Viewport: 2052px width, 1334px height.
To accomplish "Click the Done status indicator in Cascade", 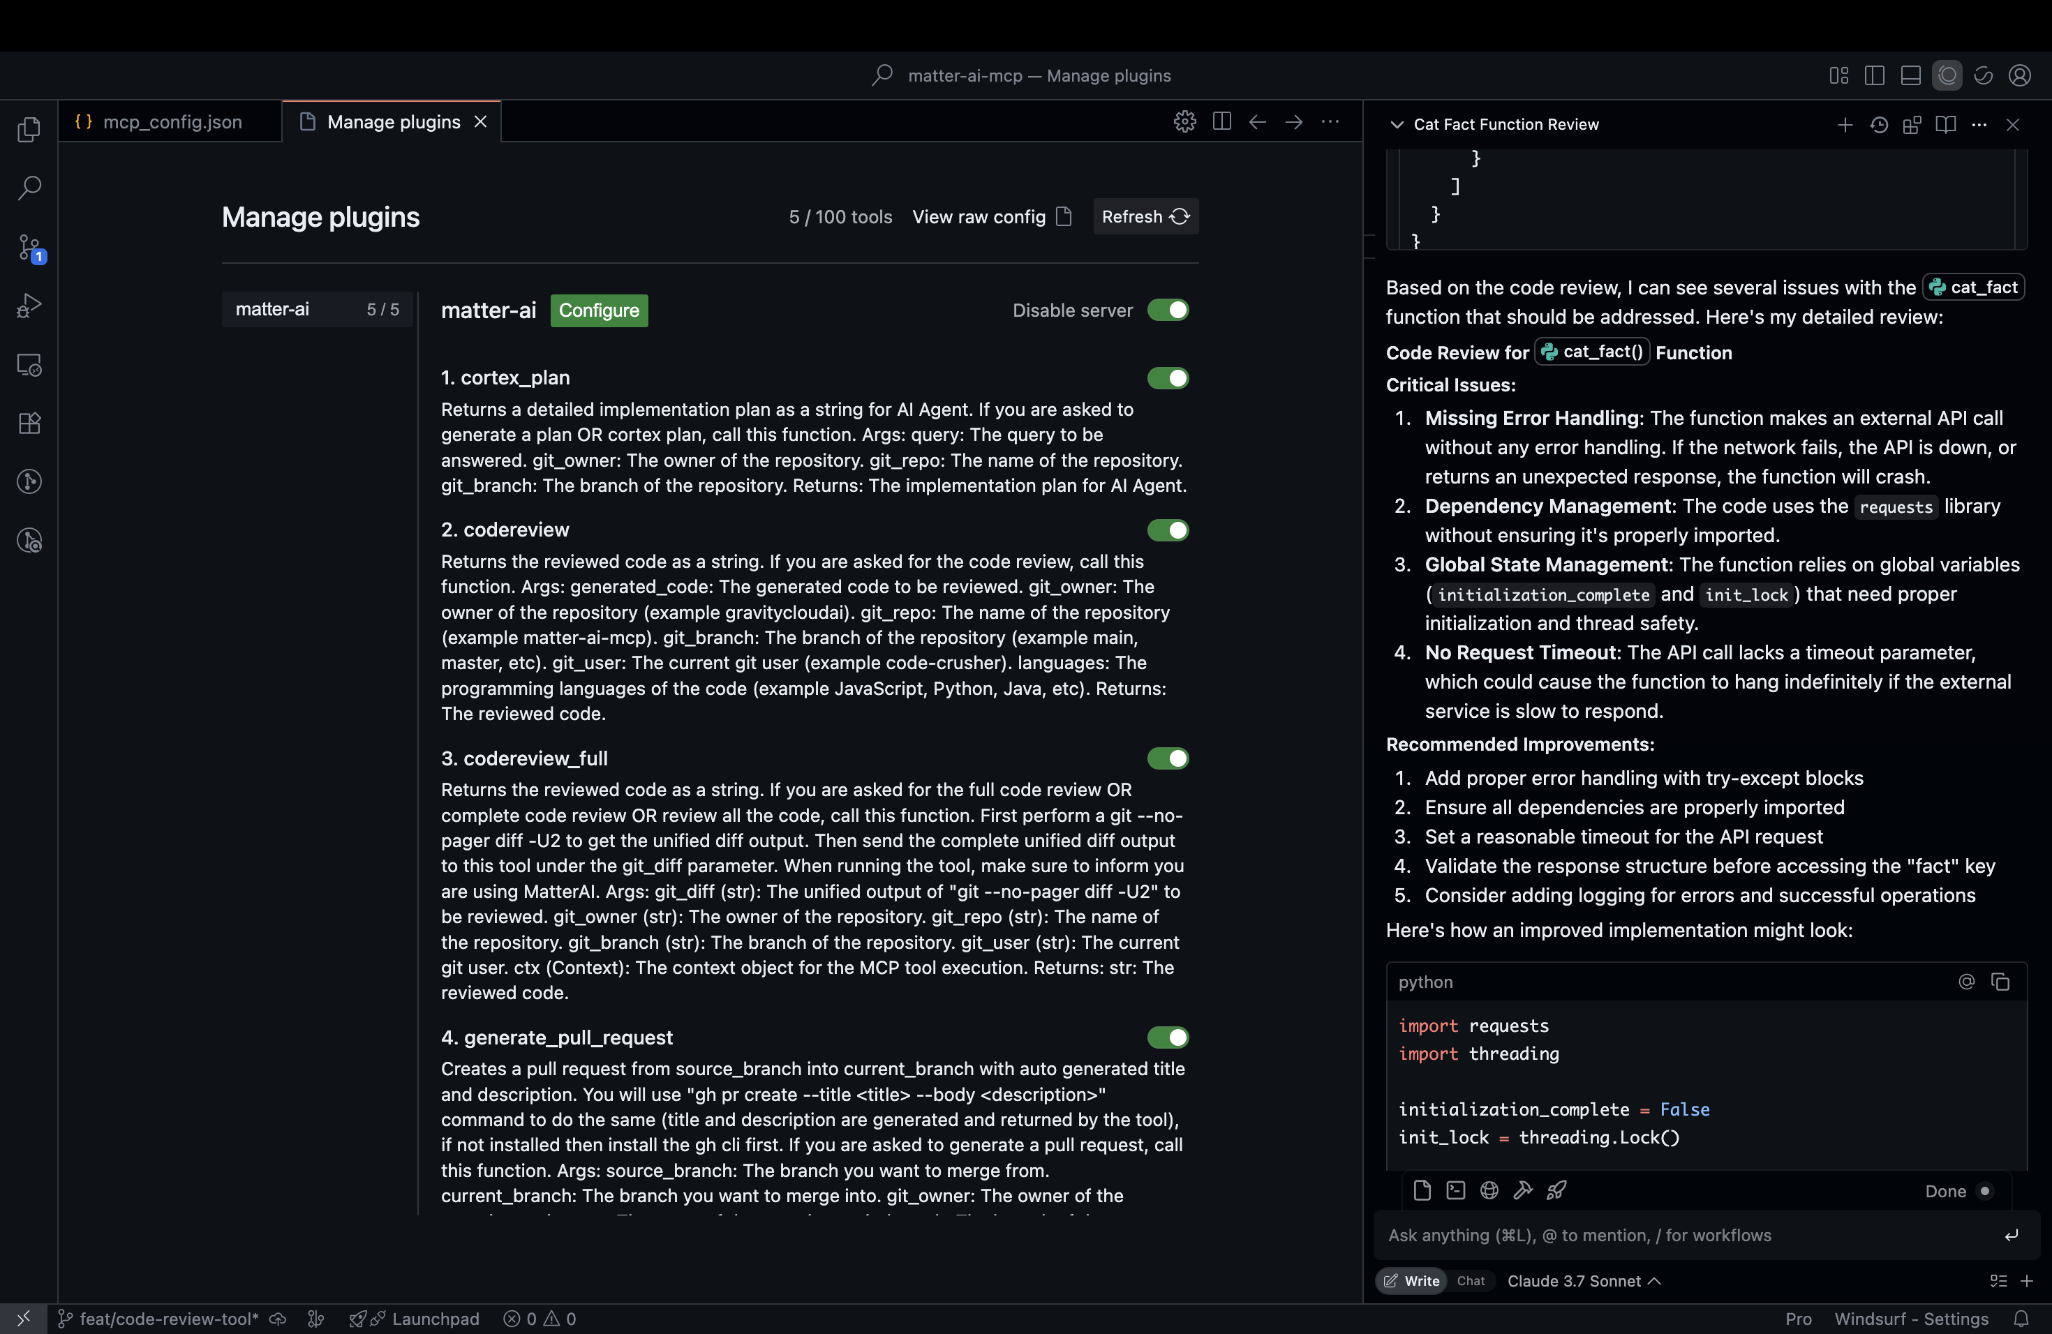I will tap(1958, 1190).
